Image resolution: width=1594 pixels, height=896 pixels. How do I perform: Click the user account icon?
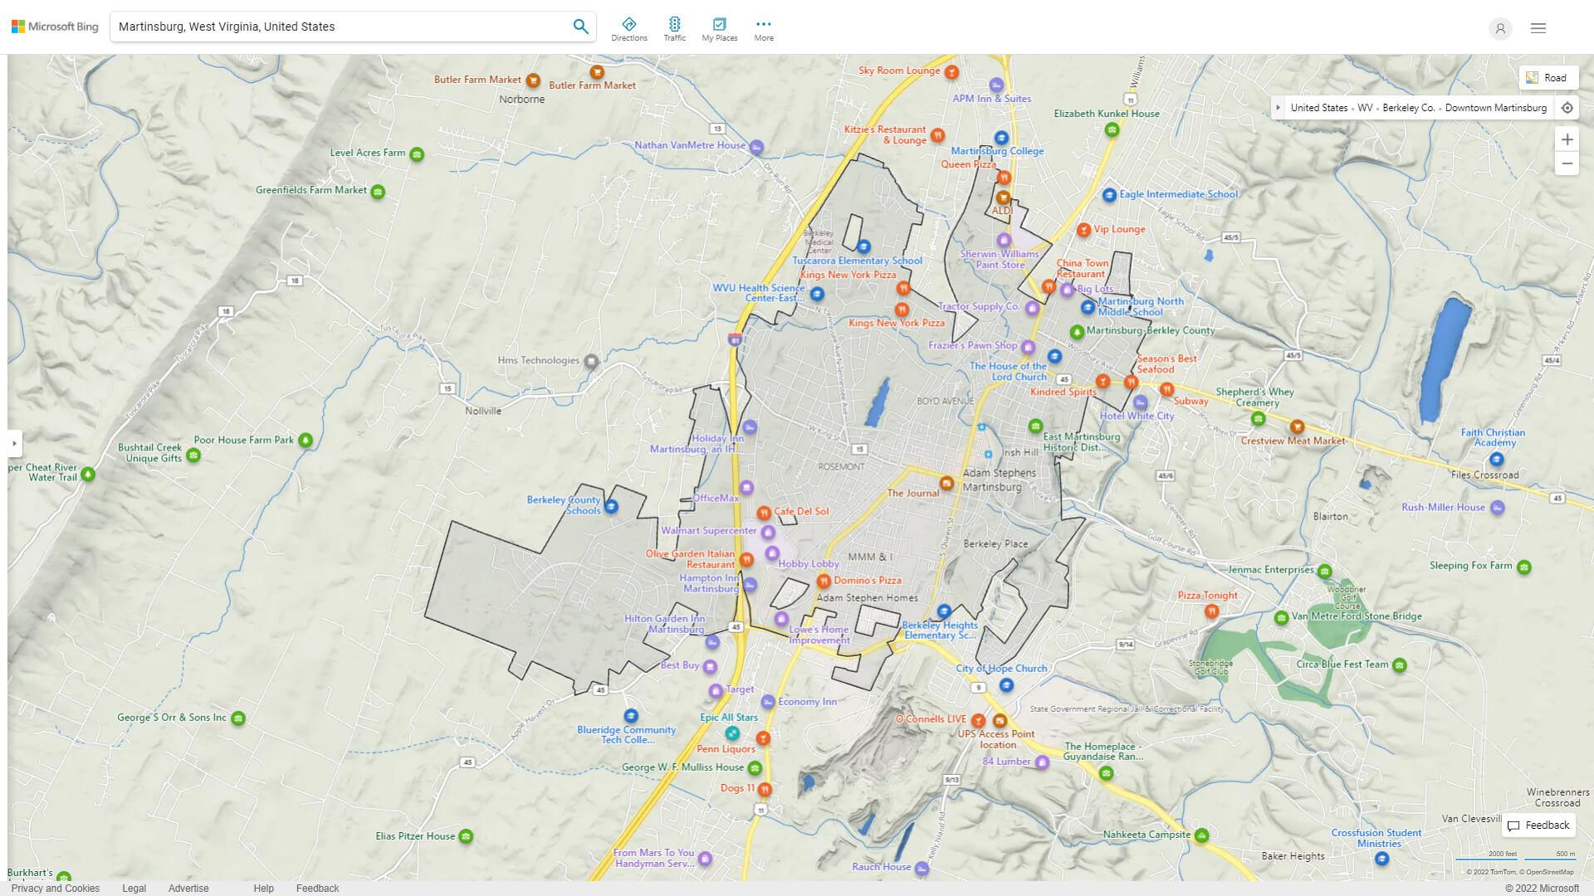(1500, 28)
